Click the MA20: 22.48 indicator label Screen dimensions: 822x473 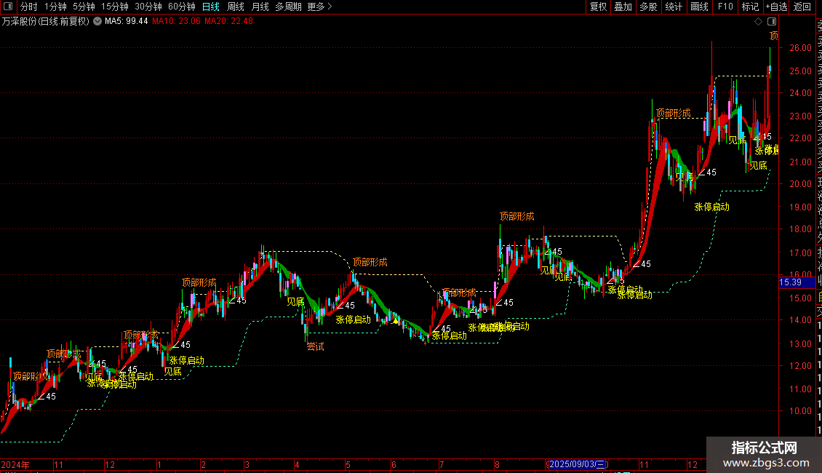228,22
